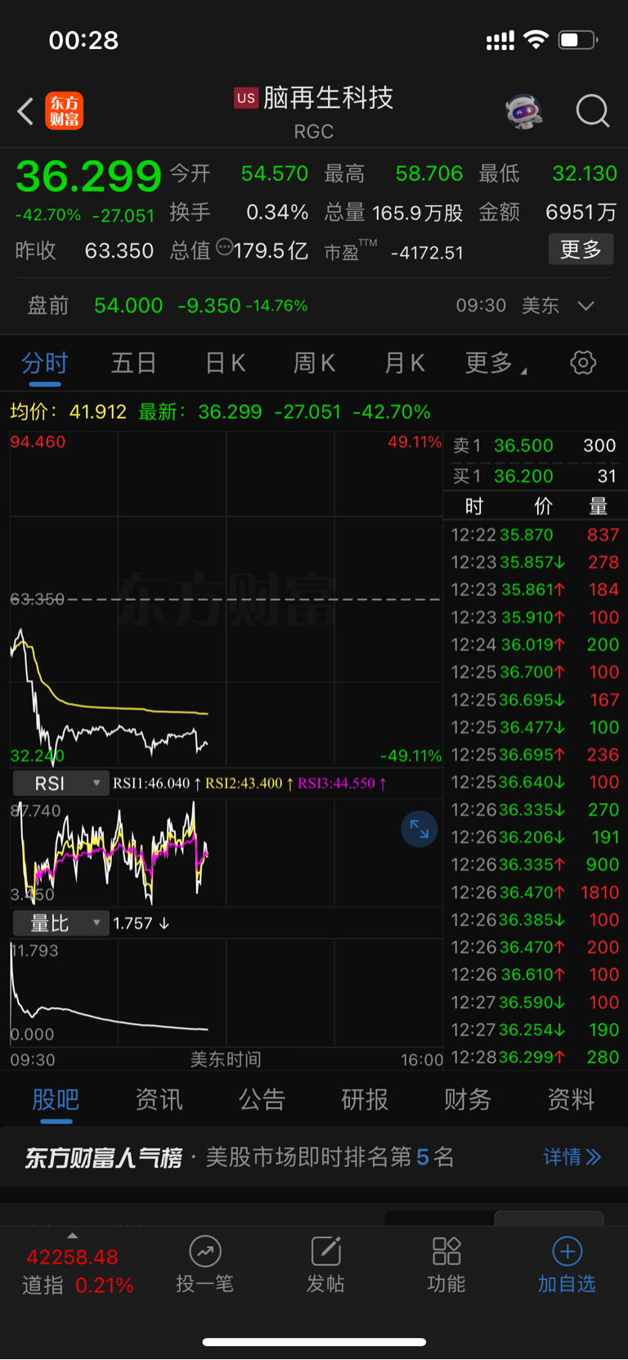Open the 更多 chart period dropdown
The width and height of the screenshot is (628, 1360).
pos(496,362)
